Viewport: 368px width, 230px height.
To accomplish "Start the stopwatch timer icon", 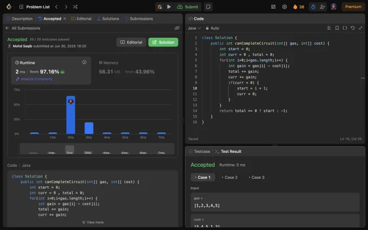I will (313, 7).
